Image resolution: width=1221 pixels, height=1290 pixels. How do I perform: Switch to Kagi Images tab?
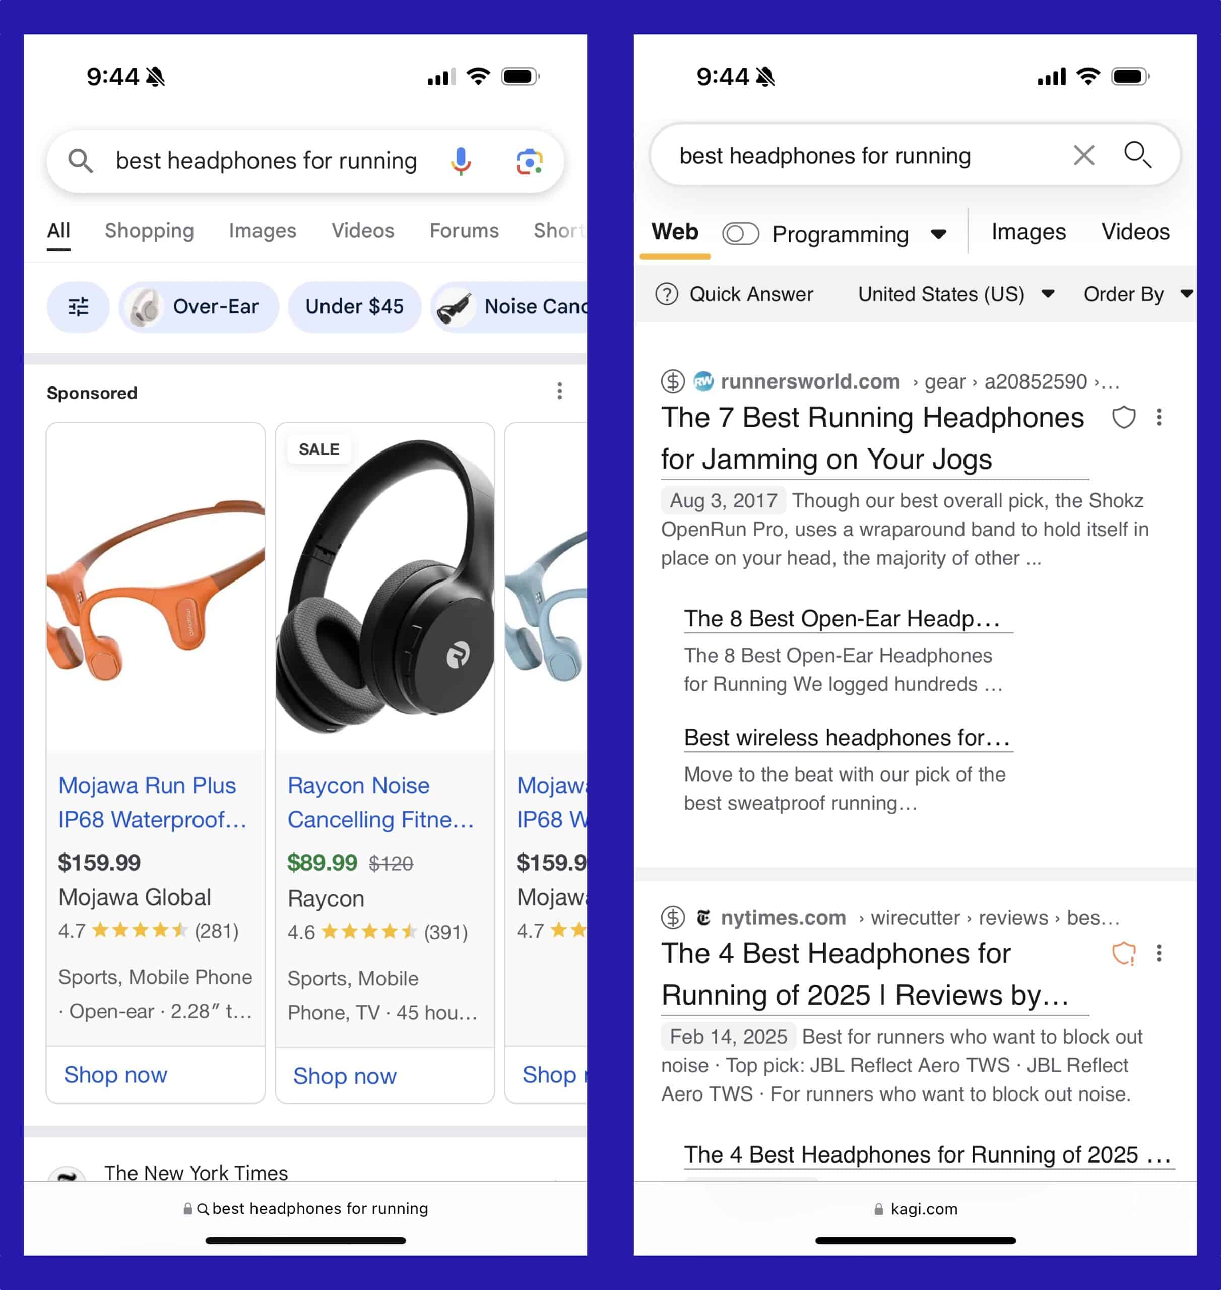pyautogui.click(x=1029, y=232)
